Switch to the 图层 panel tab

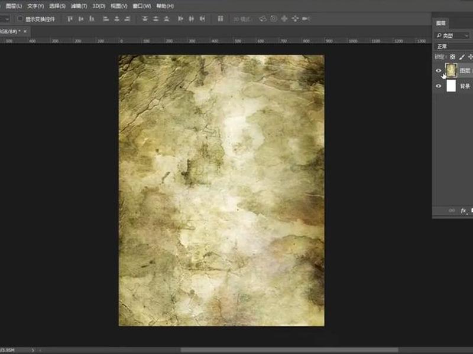click(440, 23)
